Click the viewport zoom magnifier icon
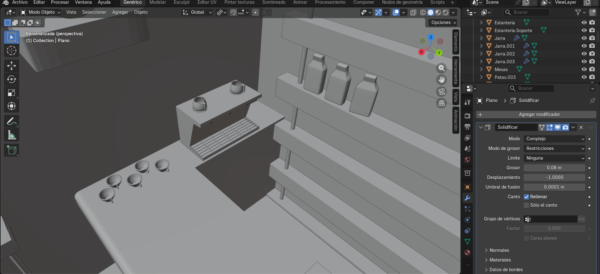 click(x=441, y=68)
